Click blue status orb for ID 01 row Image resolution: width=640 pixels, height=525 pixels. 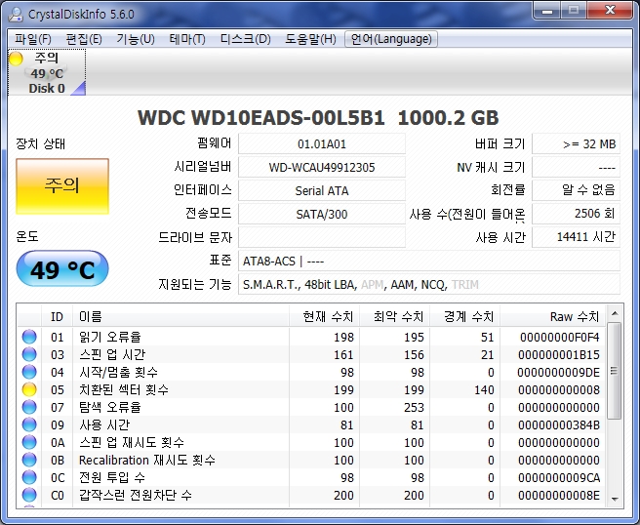point(29,337)
